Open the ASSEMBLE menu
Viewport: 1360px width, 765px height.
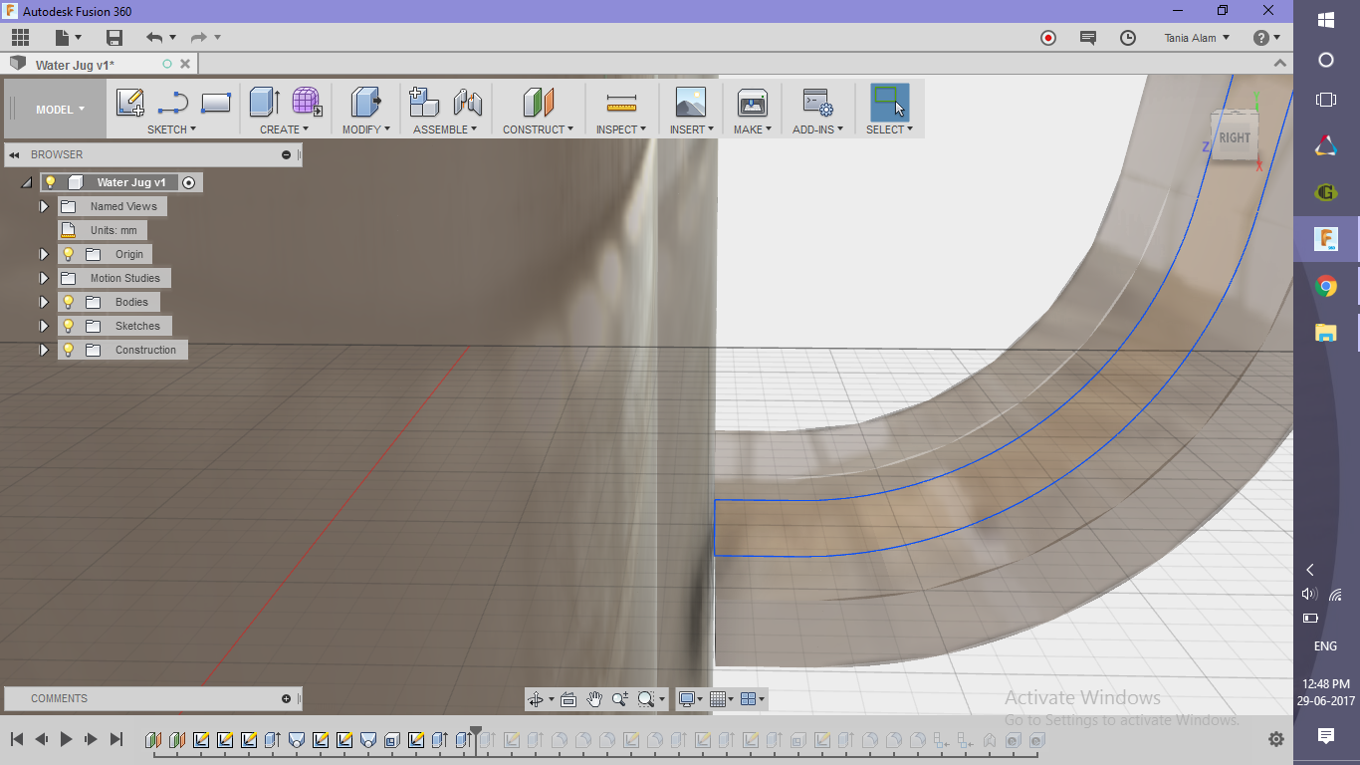click(445, 129)
